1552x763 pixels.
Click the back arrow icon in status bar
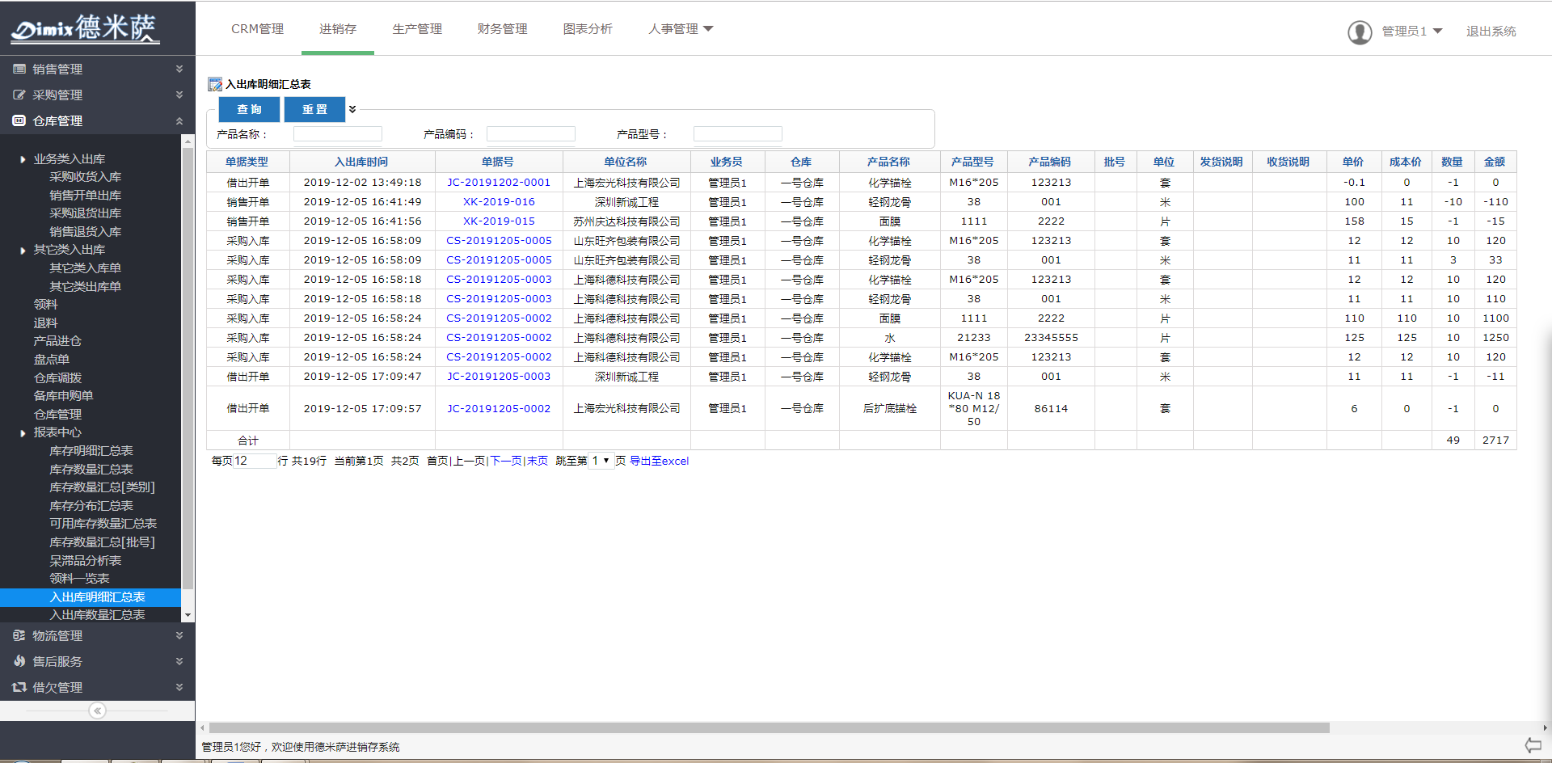[x=1533, y=745]
